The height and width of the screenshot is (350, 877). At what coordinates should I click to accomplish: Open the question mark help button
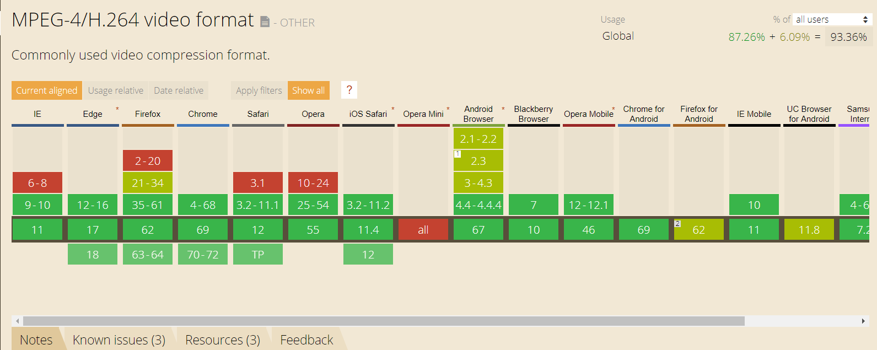click(349, 90)
